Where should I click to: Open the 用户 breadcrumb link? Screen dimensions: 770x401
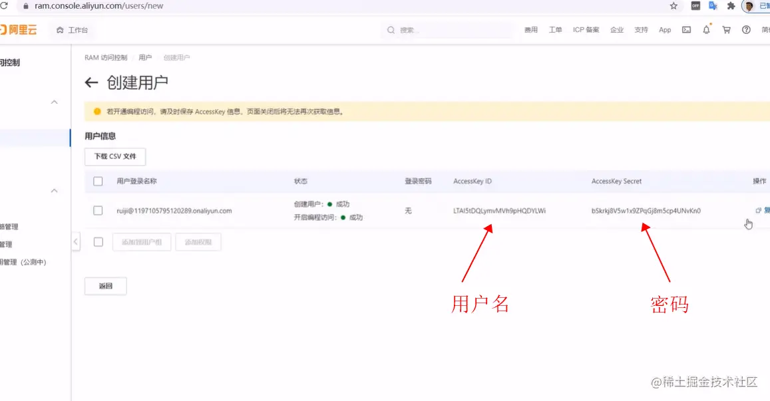pyautogui.click(x=145, y=57)
